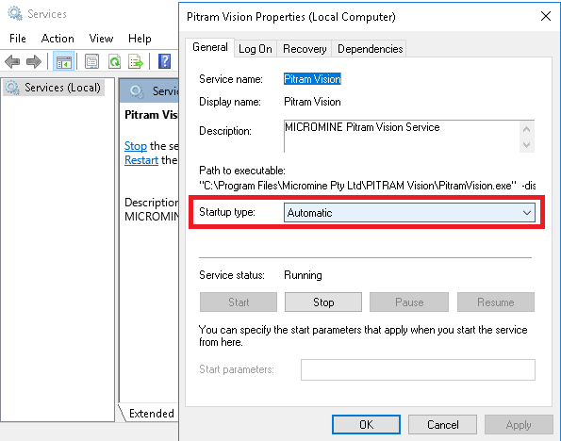Open the View menu

tap(101, 39)
